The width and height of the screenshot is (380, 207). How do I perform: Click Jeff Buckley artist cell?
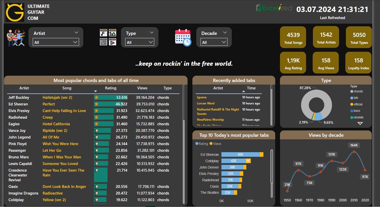[x=19, y=98]
